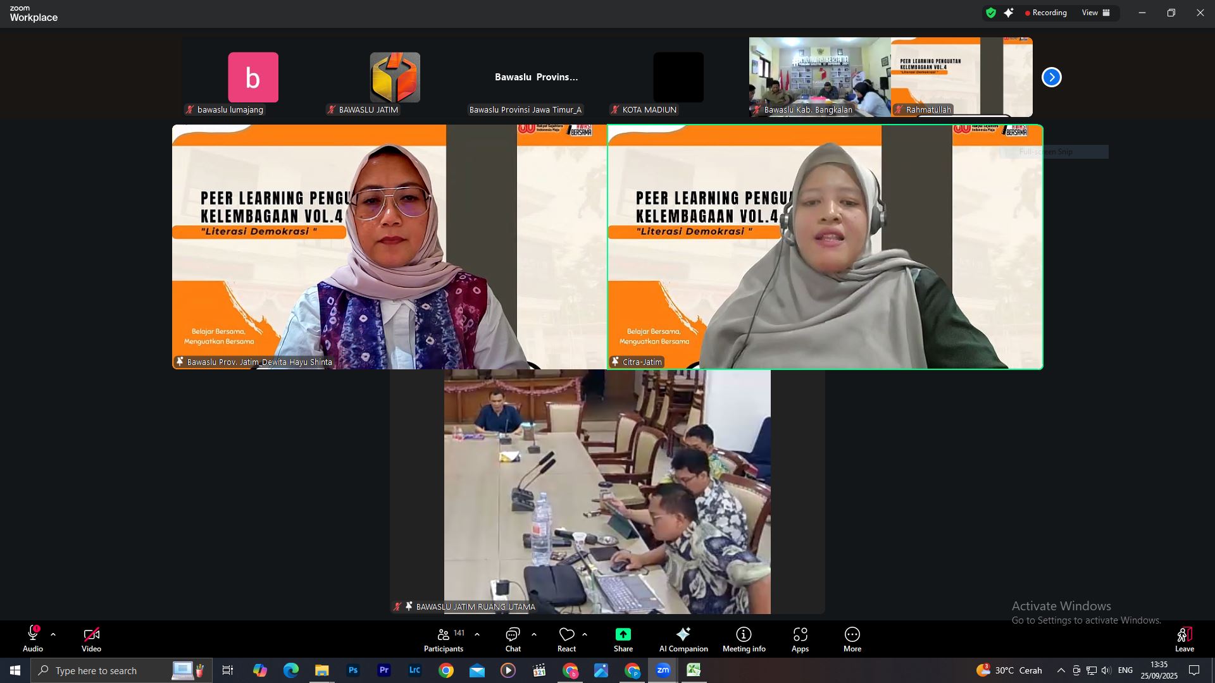1215x683 pixels.
Task: Expand participants options arrow
Action: pos(477,634)
